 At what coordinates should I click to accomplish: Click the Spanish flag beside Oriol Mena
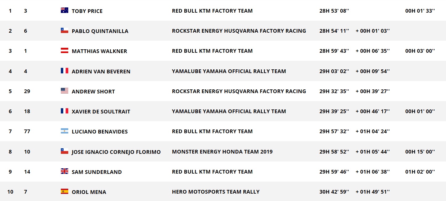click(64, 191)
